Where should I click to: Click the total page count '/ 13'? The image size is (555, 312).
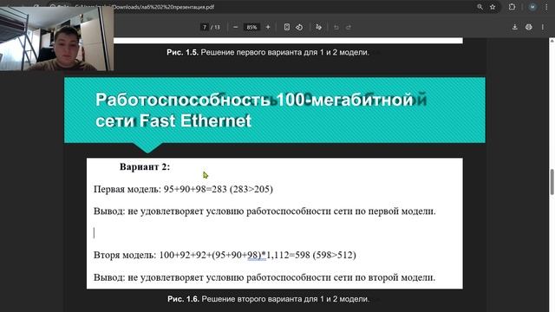215,27
